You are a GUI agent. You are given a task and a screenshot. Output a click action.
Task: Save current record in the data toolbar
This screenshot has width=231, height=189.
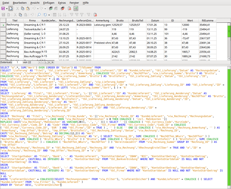[3, 15]
